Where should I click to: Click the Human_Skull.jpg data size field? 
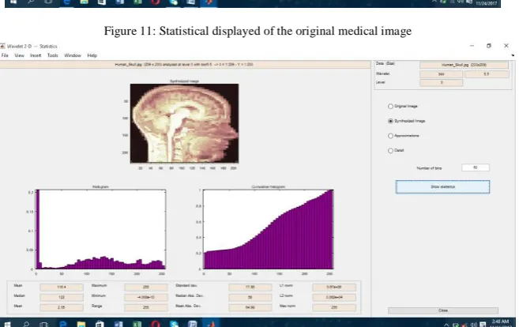click(x=464, y=65)
